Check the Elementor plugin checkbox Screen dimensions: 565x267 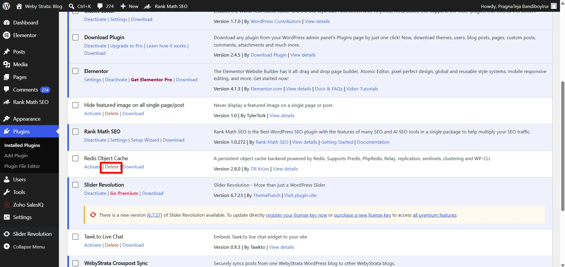click(x=75, y=71)
